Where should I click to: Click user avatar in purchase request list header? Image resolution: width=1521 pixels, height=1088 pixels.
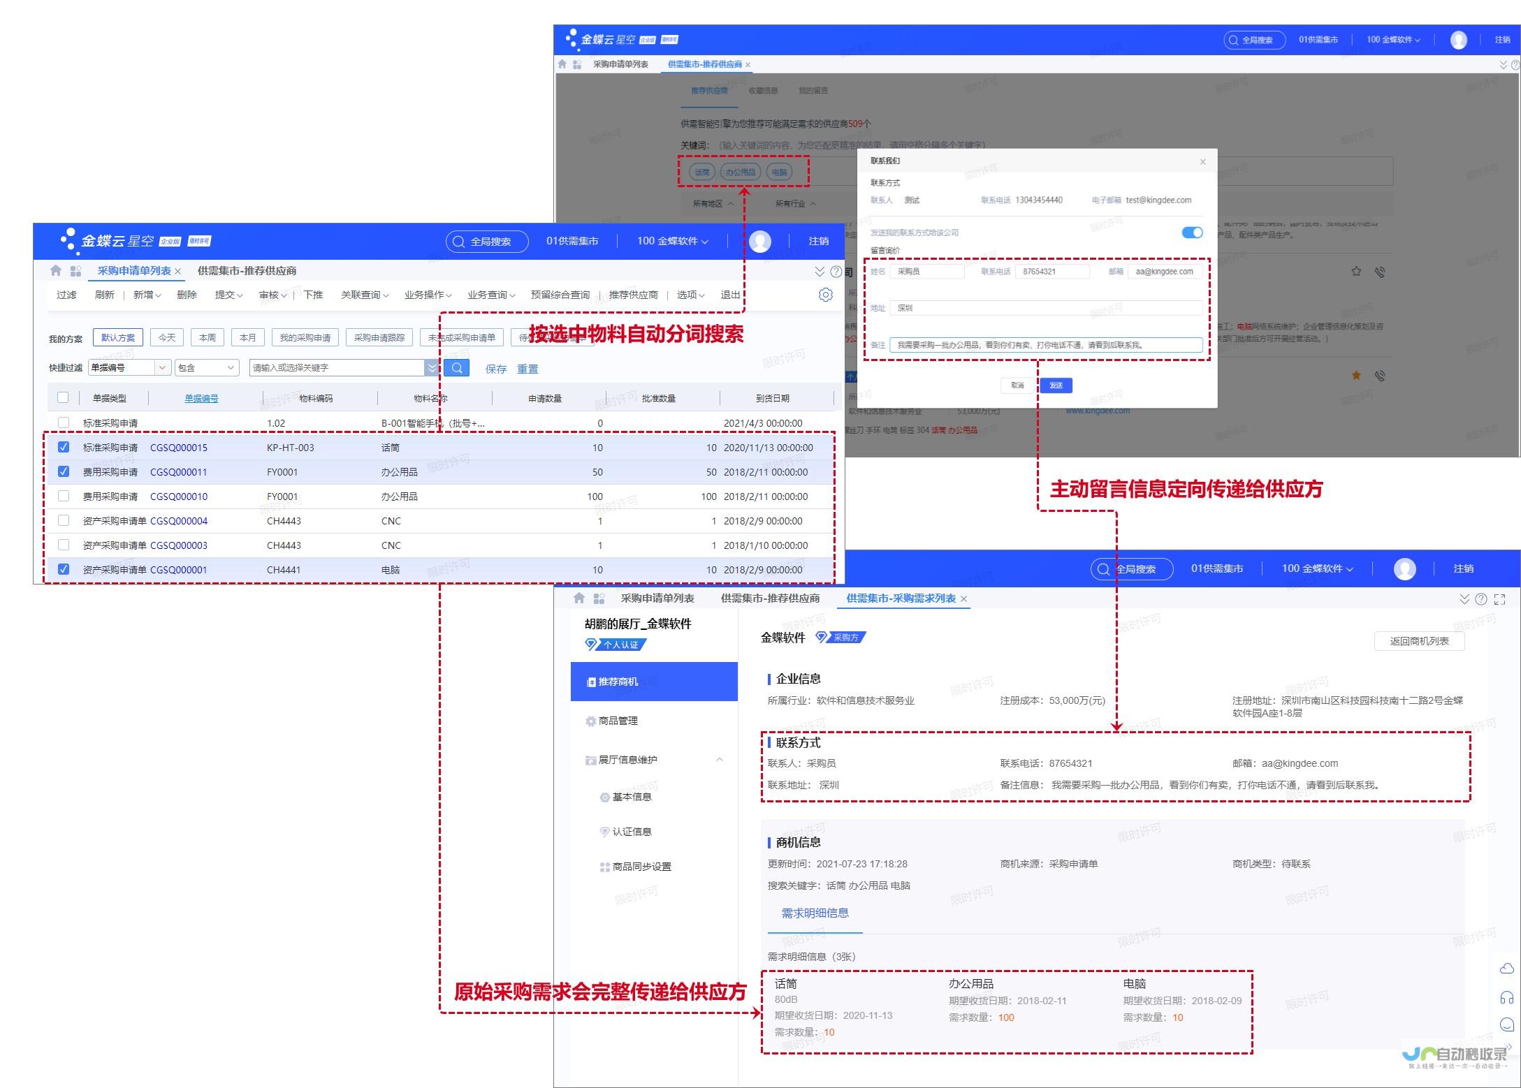[759, 241]
